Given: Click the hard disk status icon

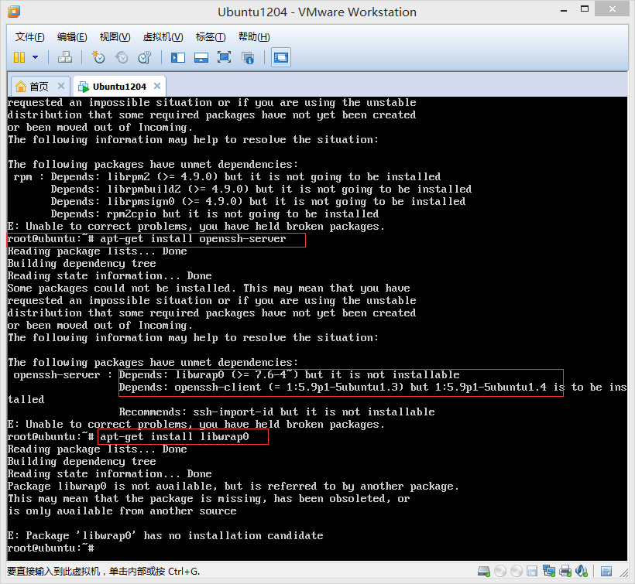Looking at the screenshot, I should tap(484, 571).
